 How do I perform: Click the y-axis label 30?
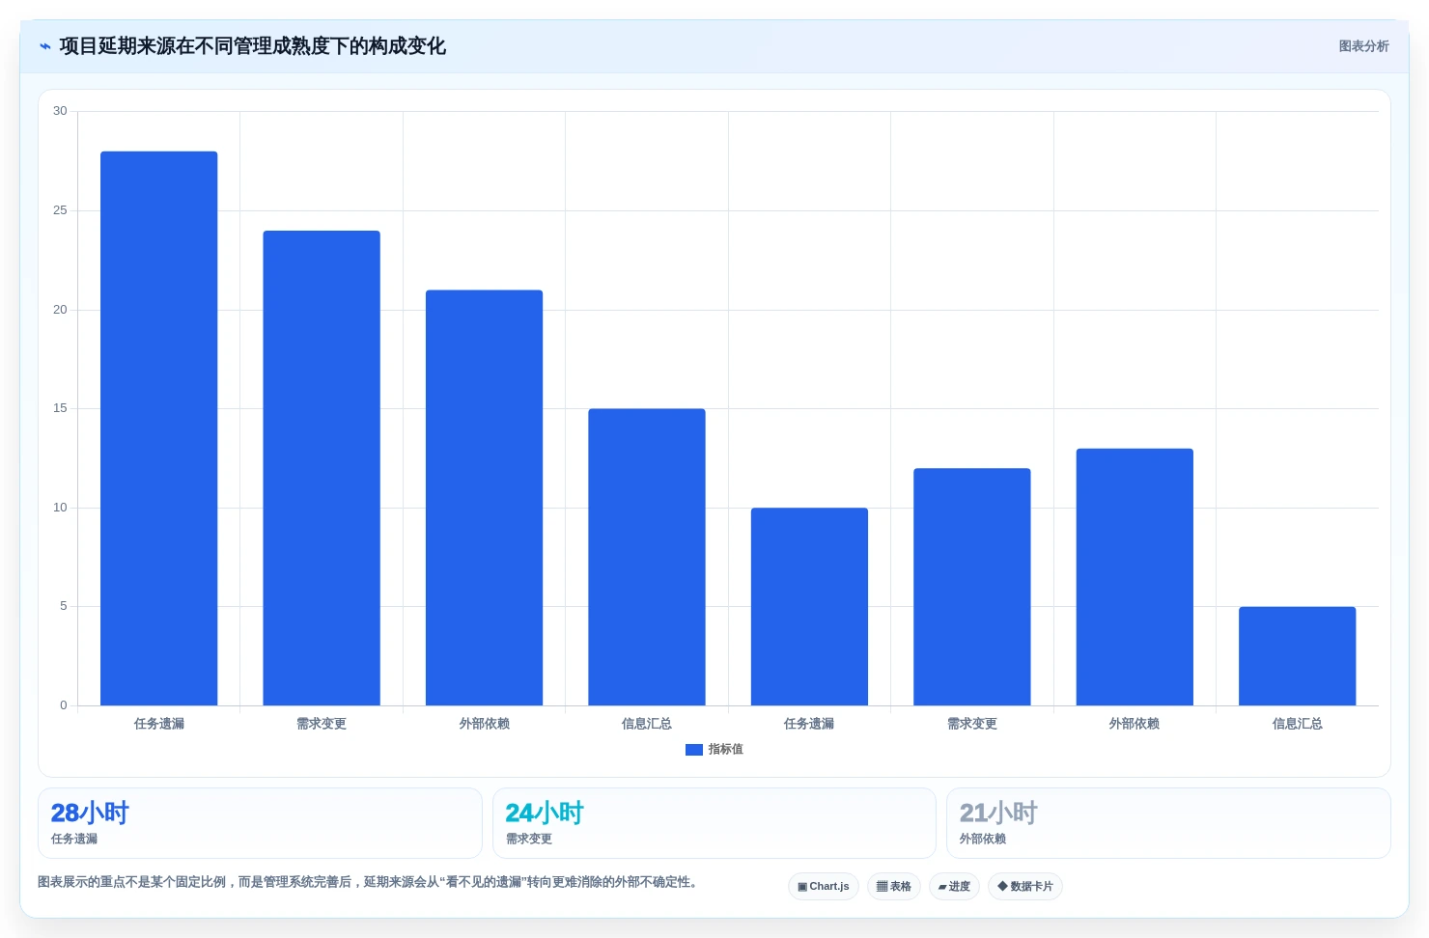coord(60,111)
